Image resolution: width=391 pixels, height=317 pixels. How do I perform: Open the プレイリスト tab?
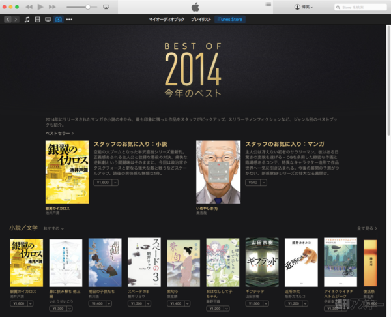pyautogui.click(x=201, y=19)
